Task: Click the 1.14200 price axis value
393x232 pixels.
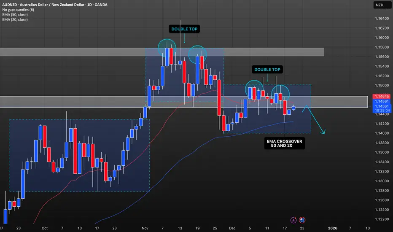Action: 382,124
